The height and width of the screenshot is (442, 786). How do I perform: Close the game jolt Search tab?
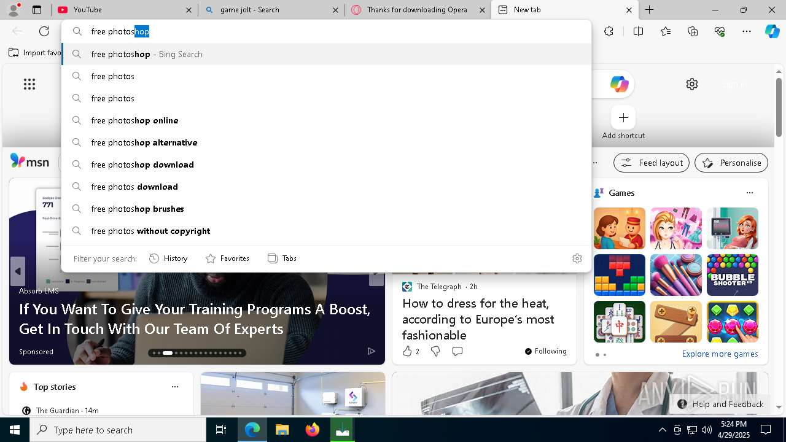click(x=335, y=10)
